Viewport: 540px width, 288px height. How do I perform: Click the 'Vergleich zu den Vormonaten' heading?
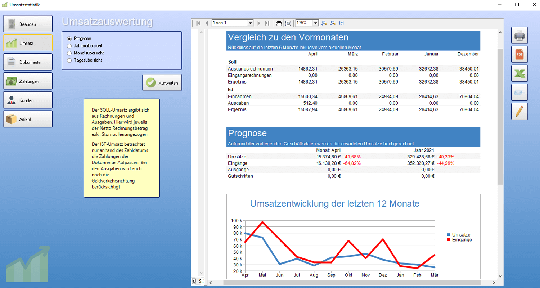pos(288,37)
